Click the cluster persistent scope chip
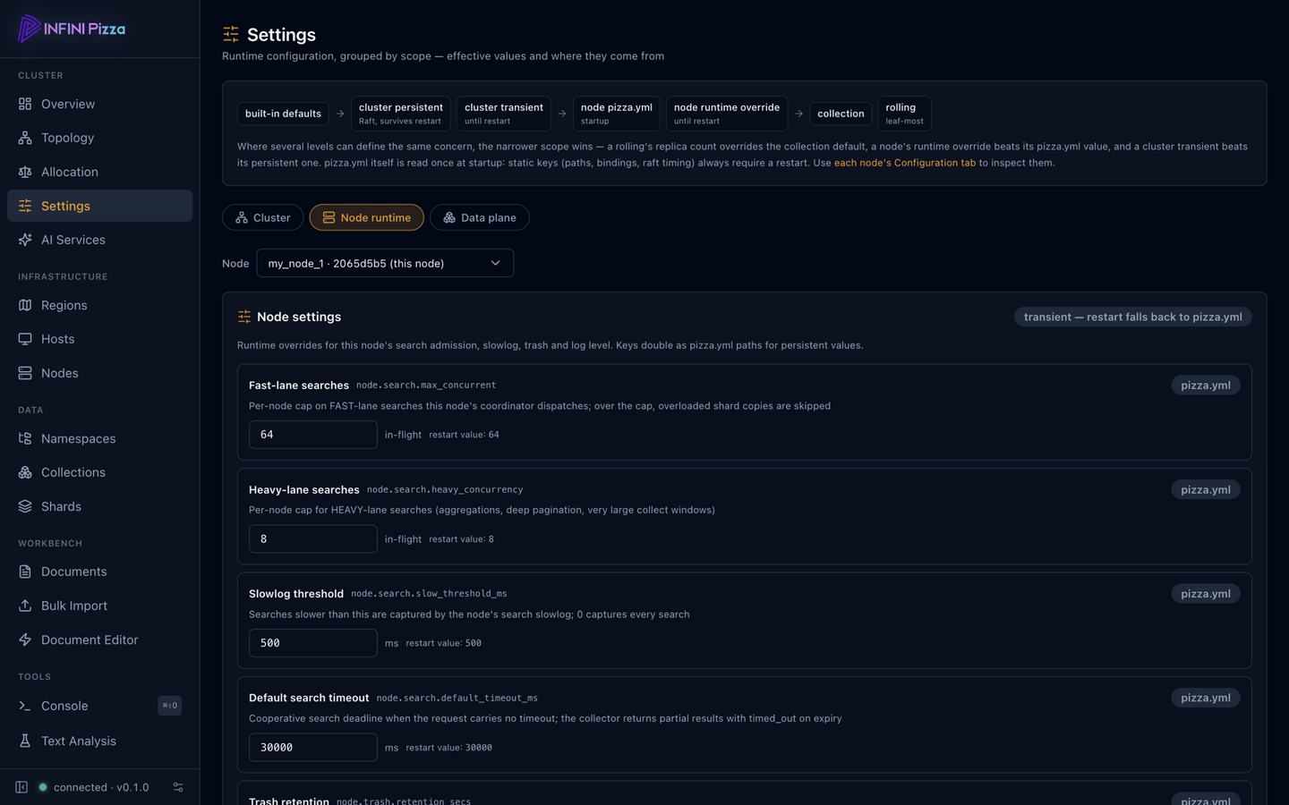The height and width of the screenshot is (805, 1289). tap(401, 114)
